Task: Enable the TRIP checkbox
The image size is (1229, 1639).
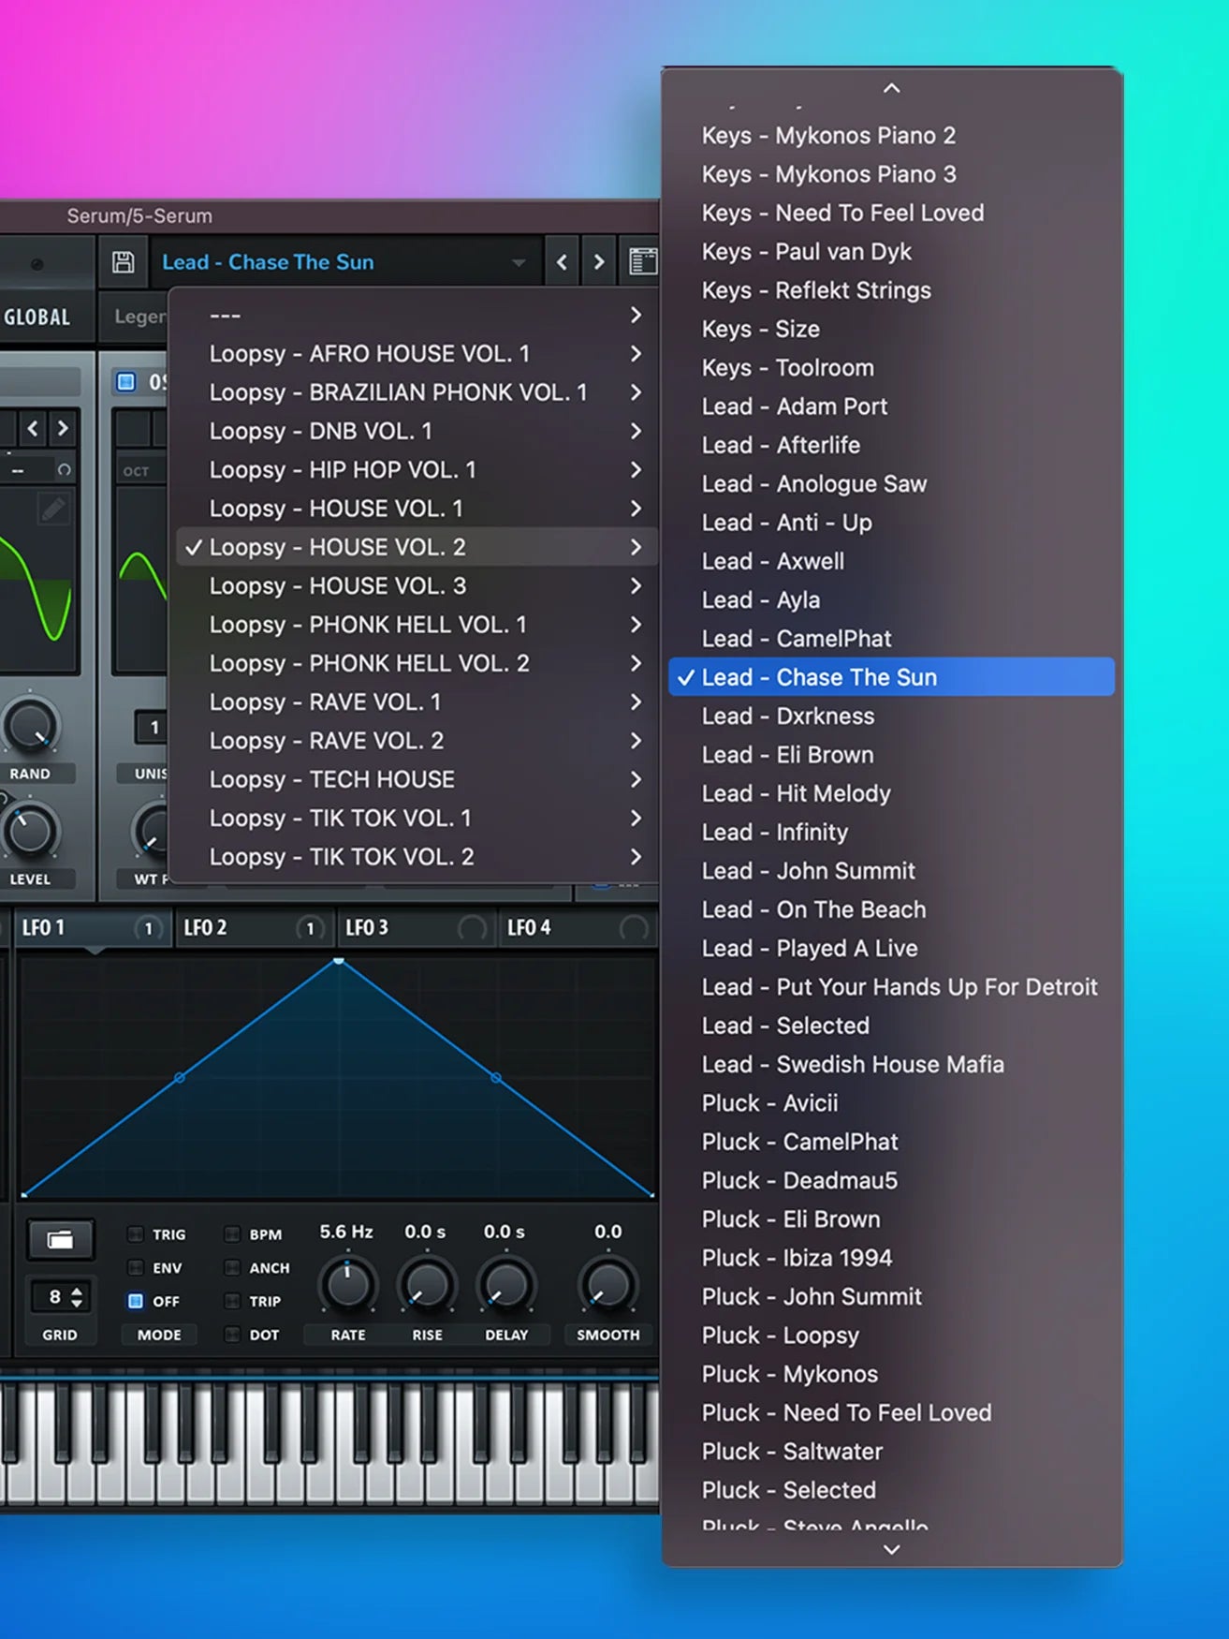Action: point(232,1301)
